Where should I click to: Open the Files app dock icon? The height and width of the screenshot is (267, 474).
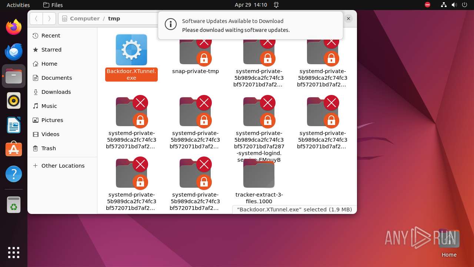tap(14, 76)
